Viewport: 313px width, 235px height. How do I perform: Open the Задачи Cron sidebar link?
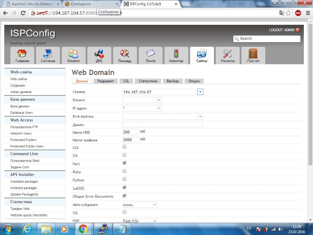coord(20,167)
